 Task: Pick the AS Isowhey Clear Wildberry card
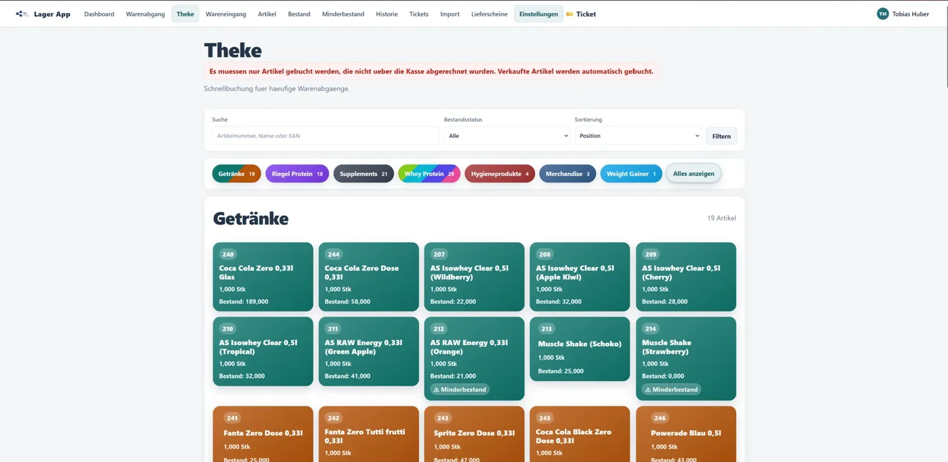tap(474, 277)
